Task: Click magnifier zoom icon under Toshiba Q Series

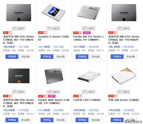Action: 49,28
